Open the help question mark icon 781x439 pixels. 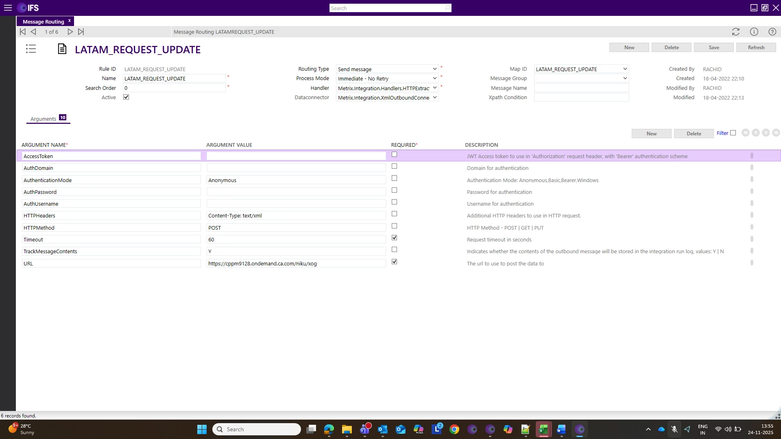[x=772, y=32]
